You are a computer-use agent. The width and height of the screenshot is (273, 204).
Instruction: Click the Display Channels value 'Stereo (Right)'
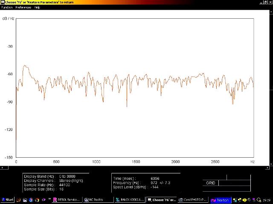(71, 181)
